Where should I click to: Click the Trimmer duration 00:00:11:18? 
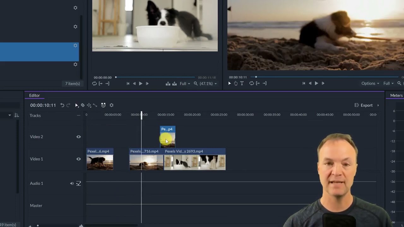(x=207, y=78)
